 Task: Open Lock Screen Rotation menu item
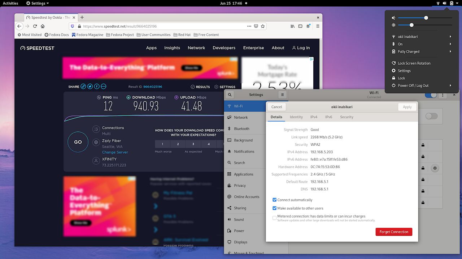pyautogui.click(x=422, y=63)
